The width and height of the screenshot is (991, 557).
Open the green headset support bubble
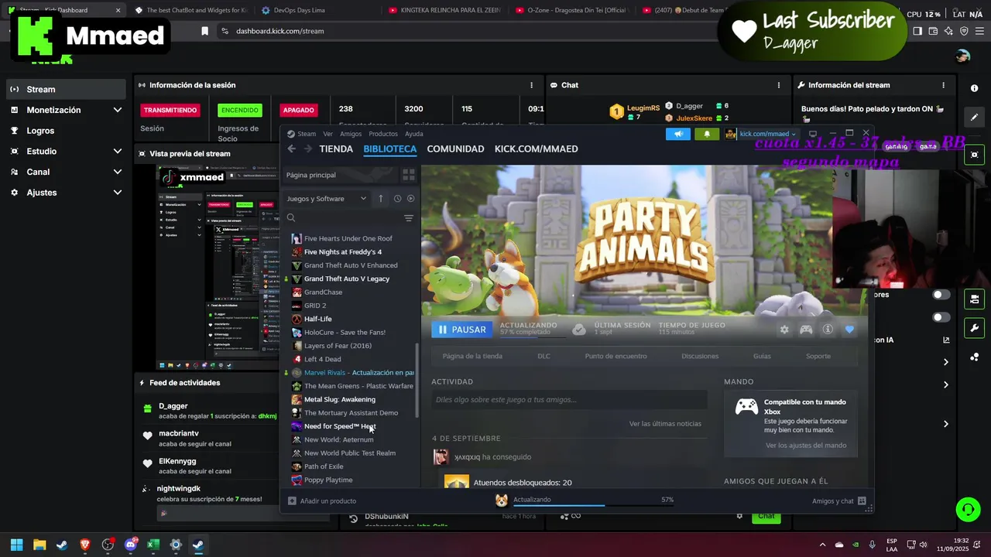tap(968, 509)
